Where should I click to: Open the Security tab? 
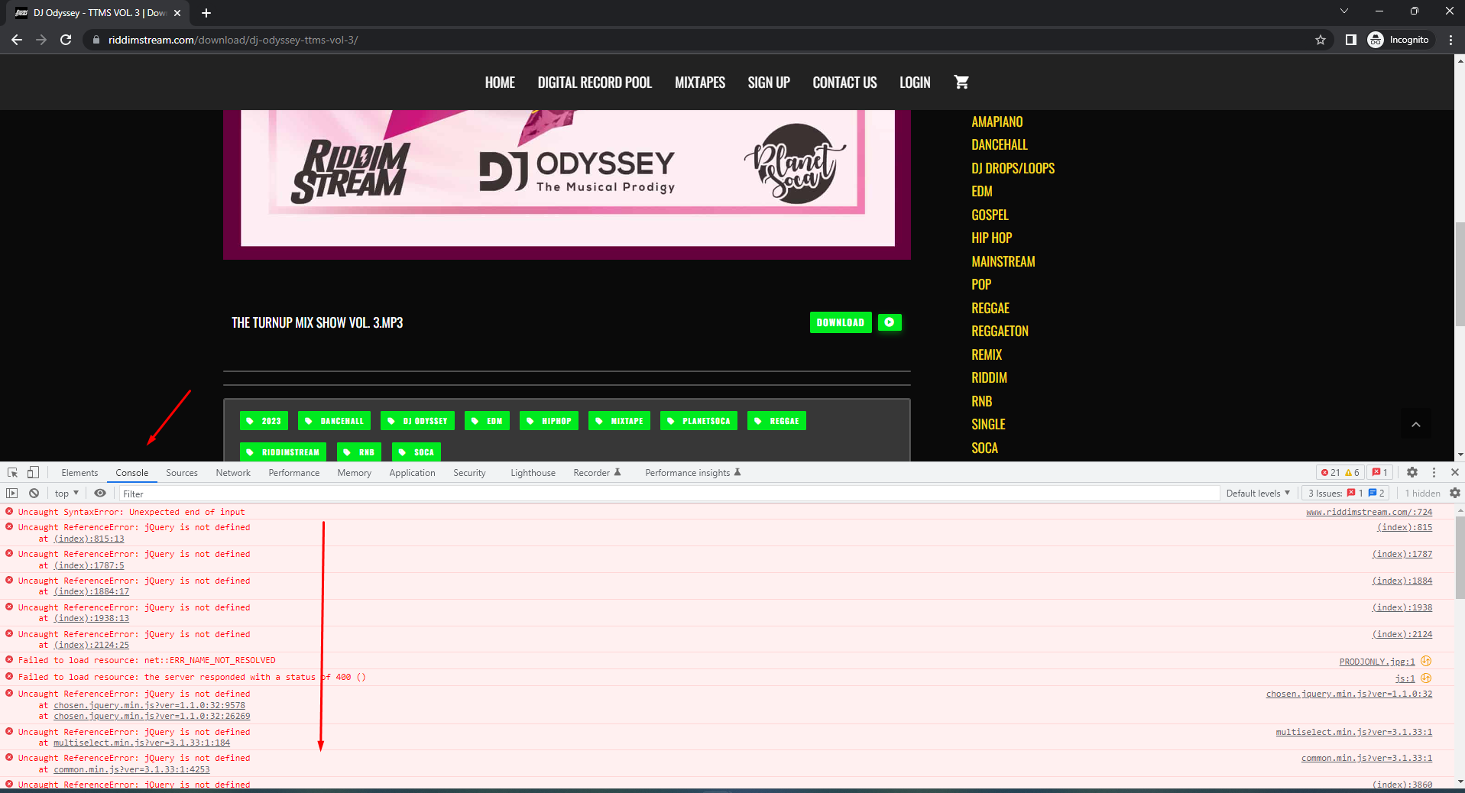click(469, 473)
